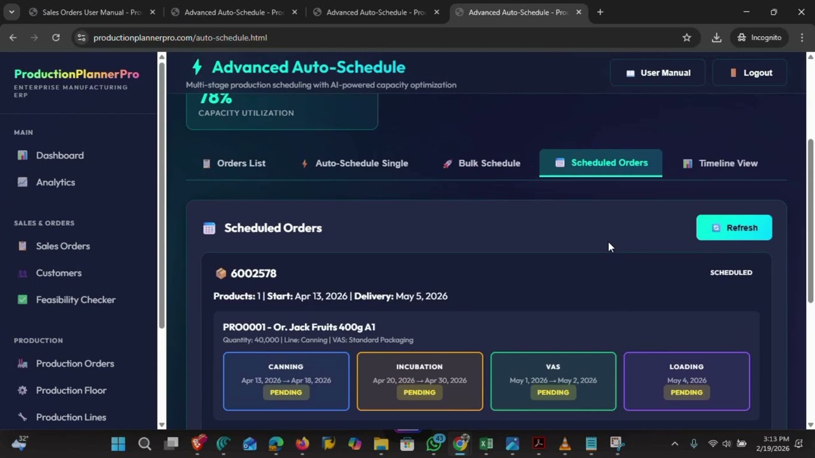Open File Explorer from the taskbar
Image resolution: width=815 pixels, height=458 pixels.
click(381, 443)
